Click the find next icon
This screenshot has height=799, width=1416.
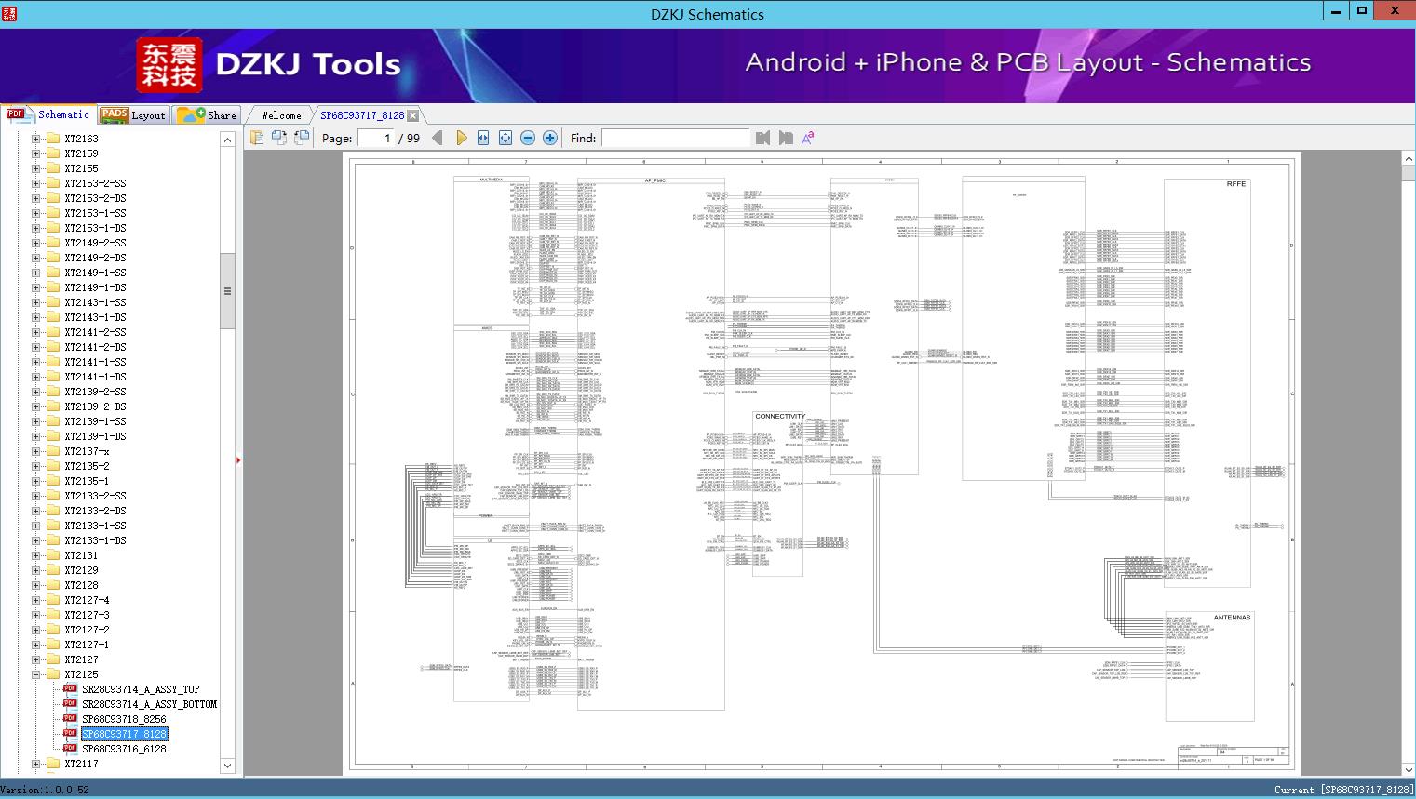point(786,138)
